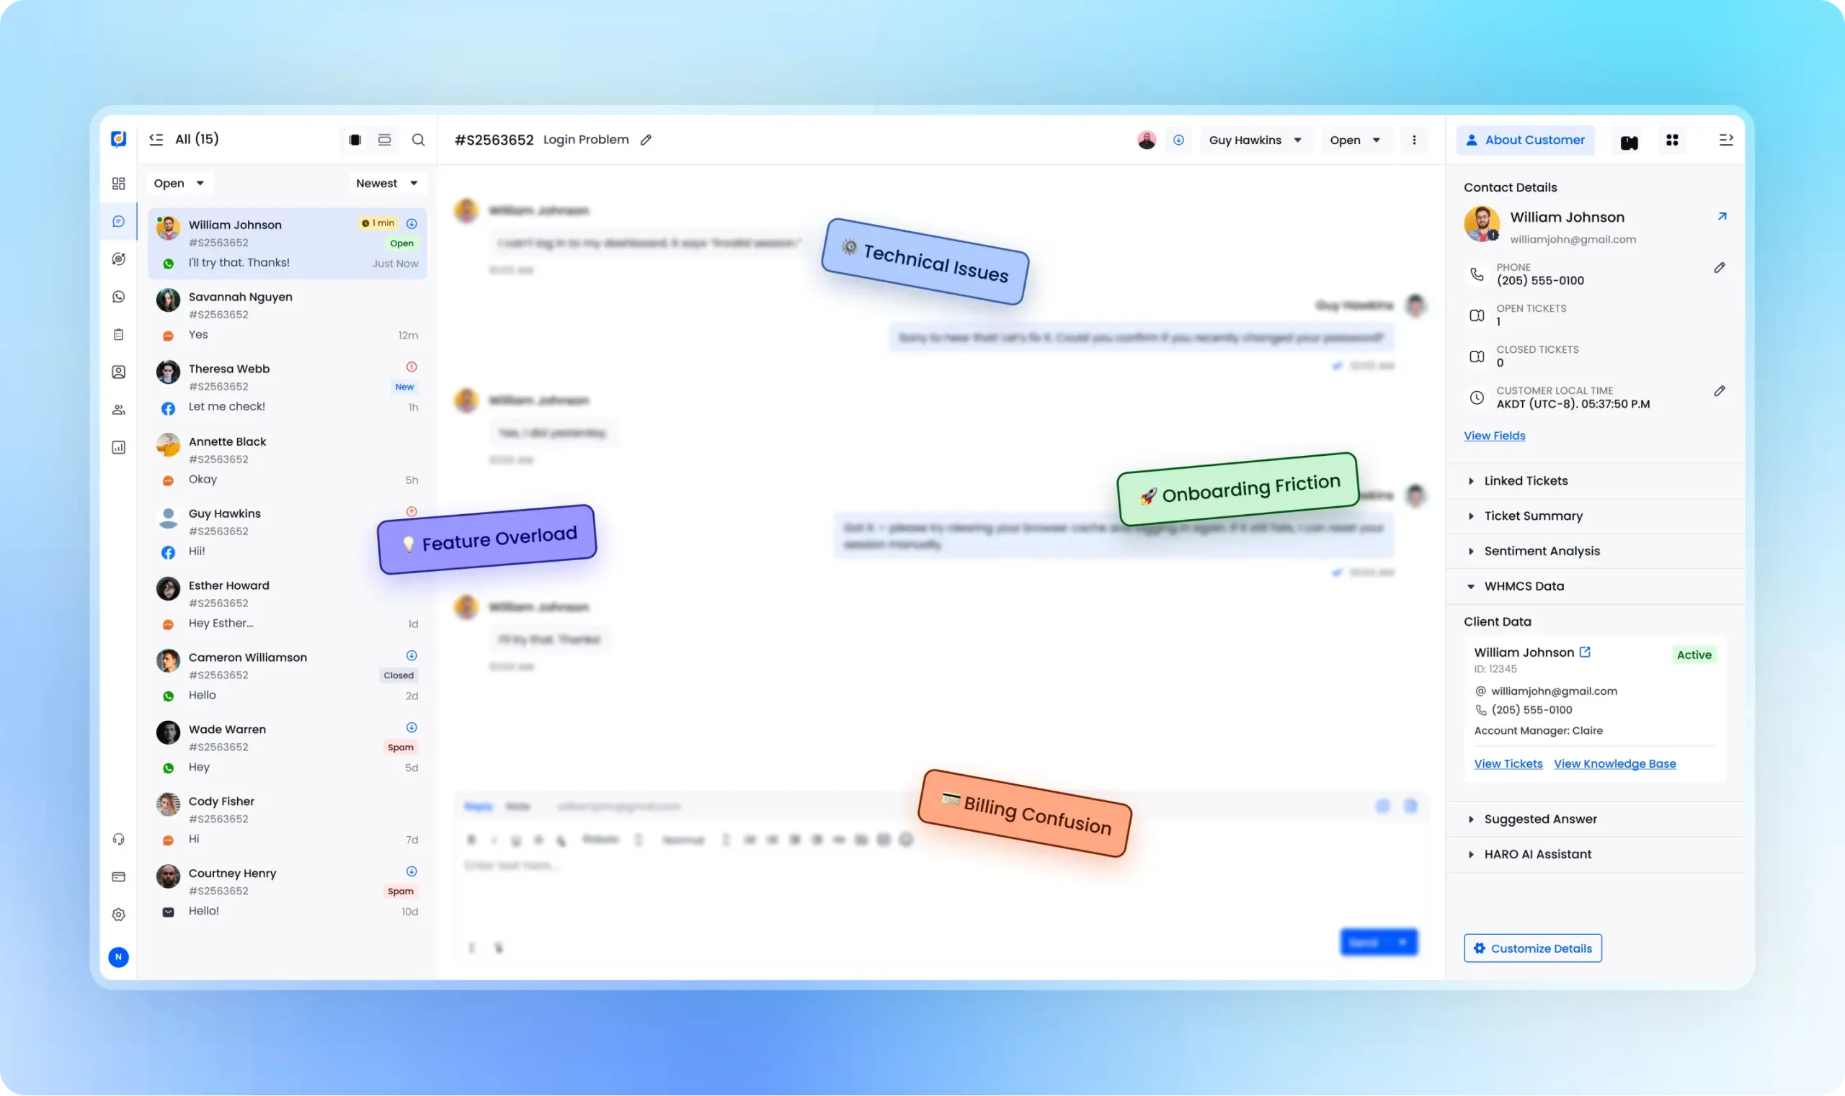Switch to compact card view

coord(355,140)
